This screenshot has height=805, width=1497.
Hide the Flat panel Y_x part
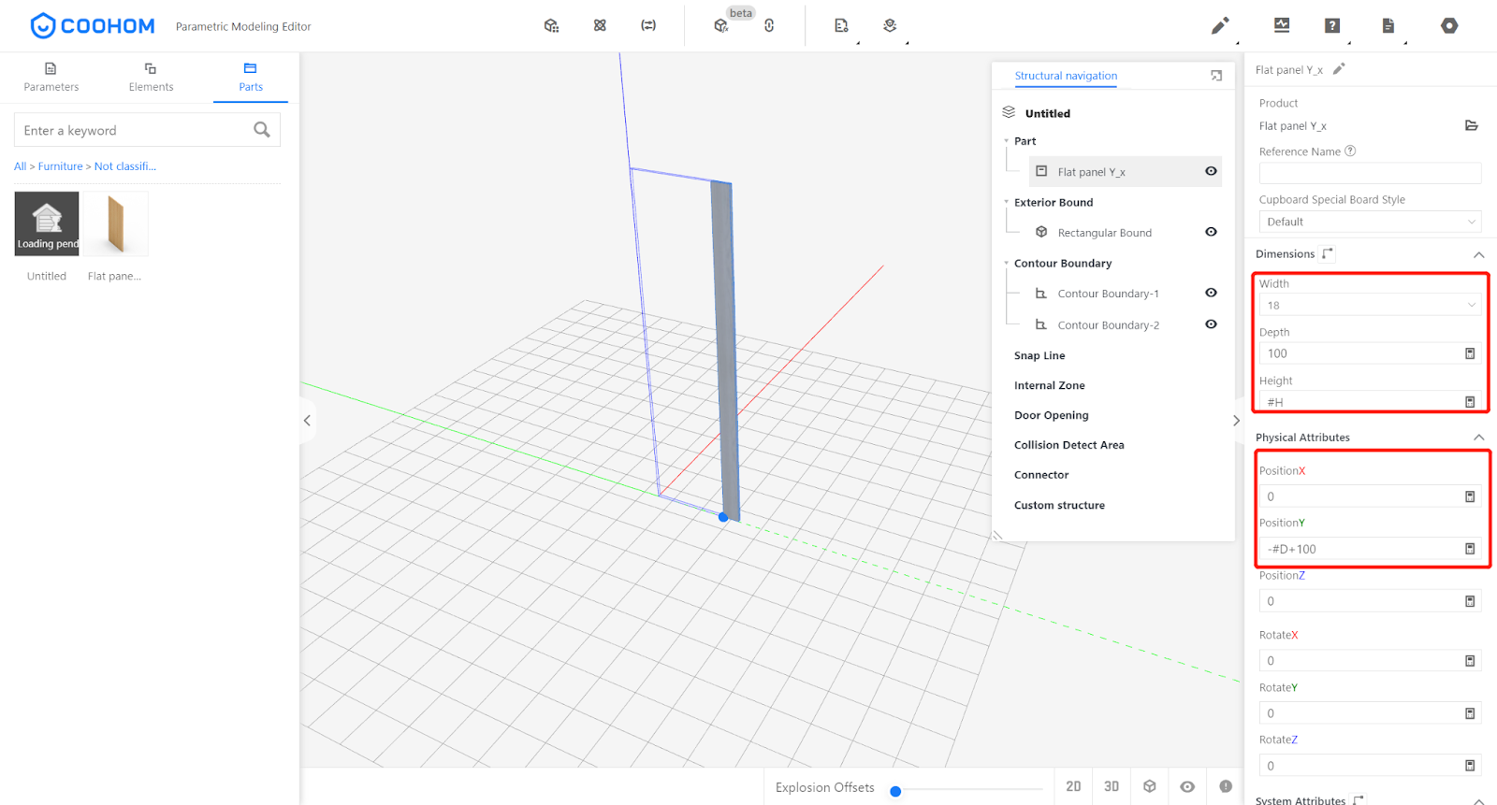(1211, 171)
